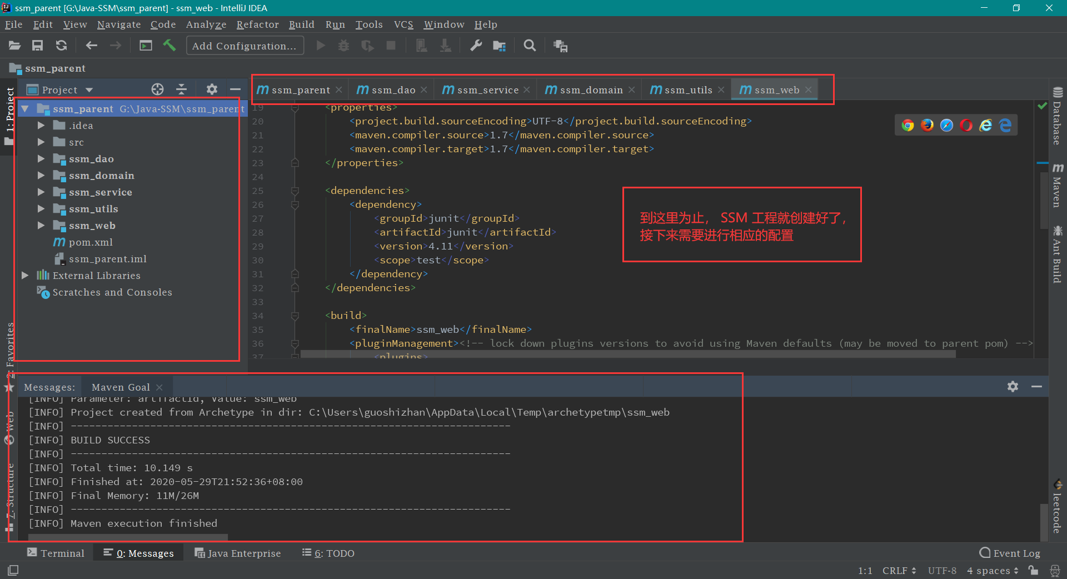Screen dimensions: 1067x579
Task: Toggle tool window bars icon at bottom-left
Action: tap(13, 570)
